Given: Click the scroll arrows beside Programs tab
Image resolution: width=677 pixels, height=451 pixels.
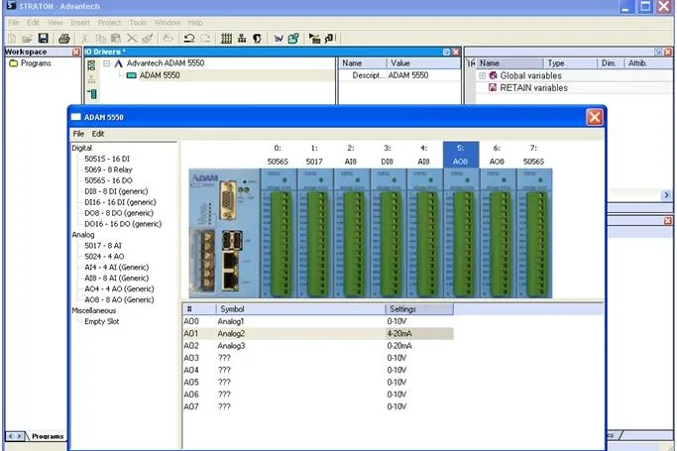Looking at the screenshot, I should 15,436.
